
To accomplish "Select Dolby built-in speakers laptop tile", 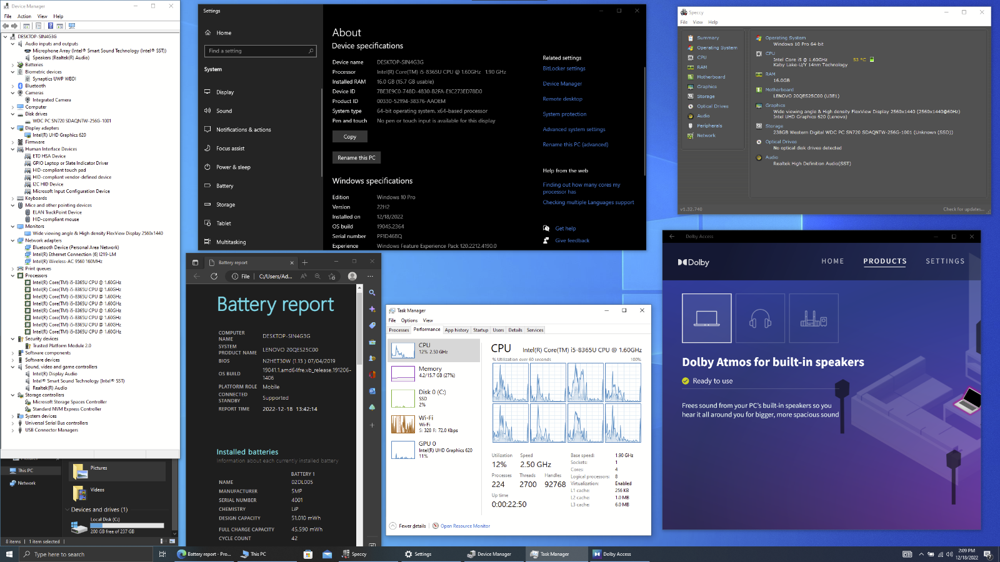I will click(707, 318).
